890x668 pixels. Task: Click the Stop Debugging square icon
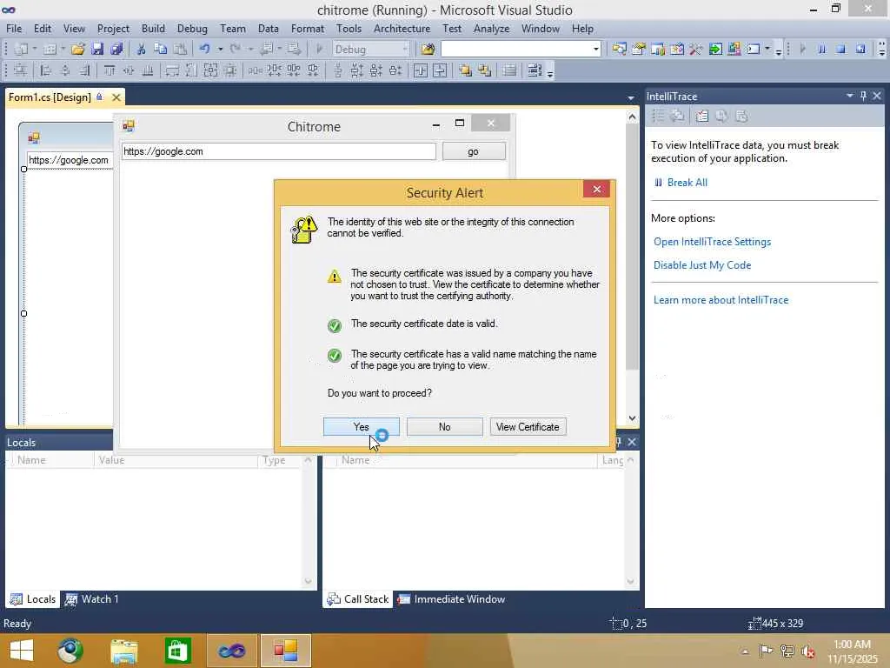840,50
